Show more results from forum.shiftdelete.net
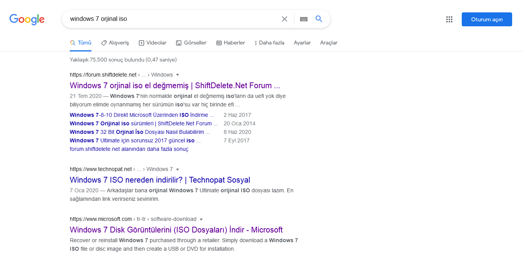523x253 pixels. (129, 149)
